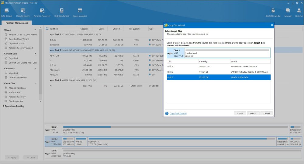Screen dimensions: 304x164
Task: Open the Space Analyzer
Action: 80,12
